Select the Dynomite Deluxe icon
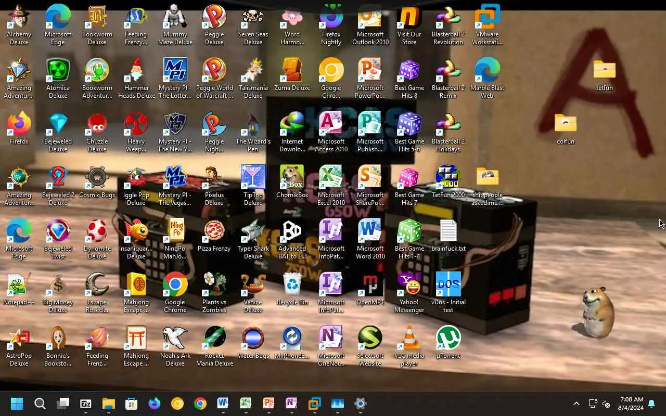The image size is (666, 416). (97, 239)
